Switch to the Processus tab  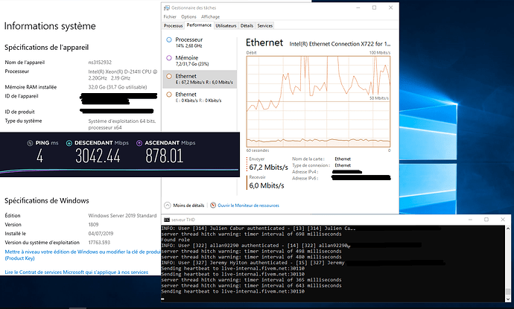coord(173,25)
